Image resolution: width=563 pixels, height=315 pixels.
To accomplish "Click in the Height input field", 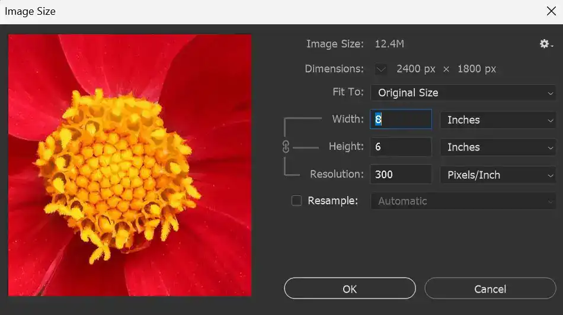I will [x=401, y=147].
